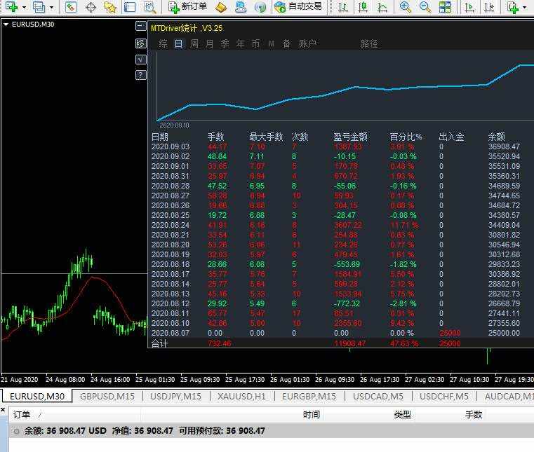This screenshot has height=452, width=534.
Task: Switch to the XAUUSD,H1 chart tab
Action: (241, 396)
